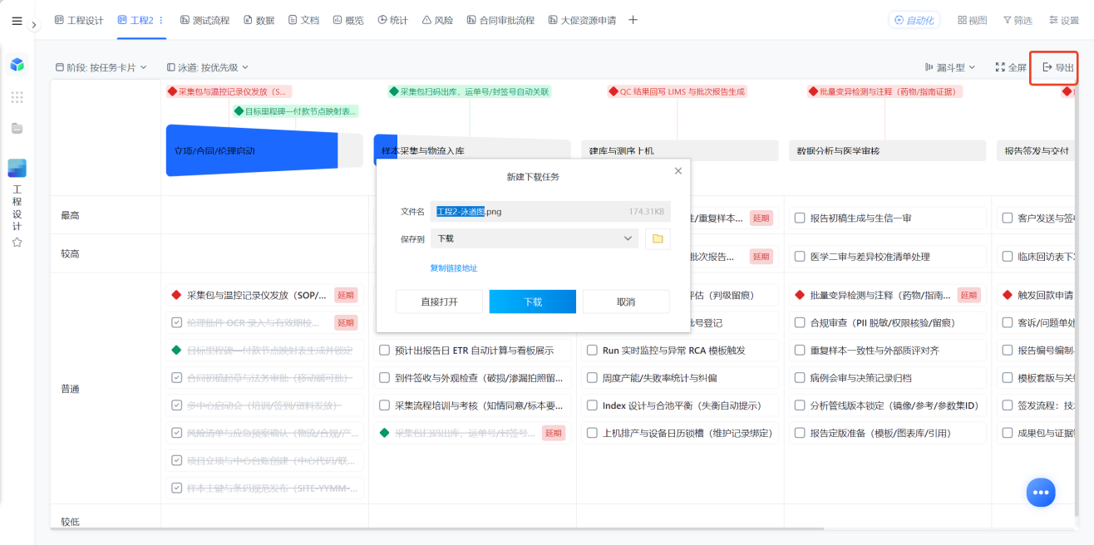Viewport: 1094px width, 545px height.
Task: Switch to the 数据 tab
Action: [259, 20]
